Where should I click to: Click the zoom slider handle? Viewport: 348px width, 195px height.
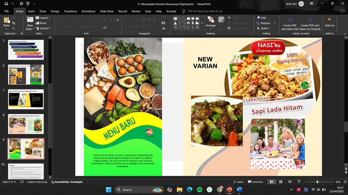(x=318, y=182)
